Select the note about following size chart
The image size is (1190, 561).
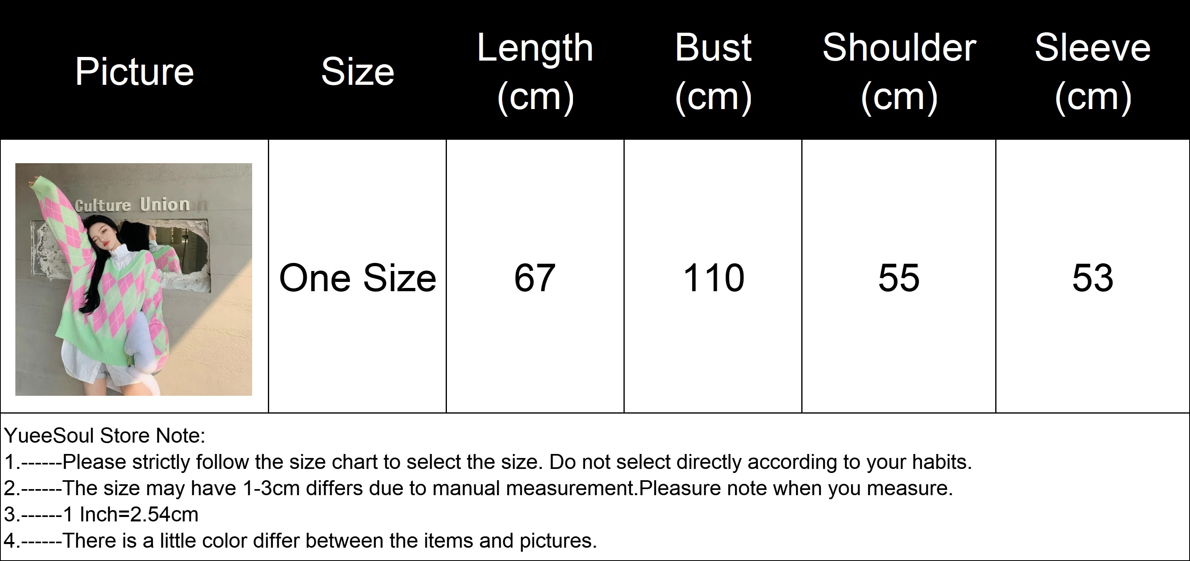[x=488, y=462]
